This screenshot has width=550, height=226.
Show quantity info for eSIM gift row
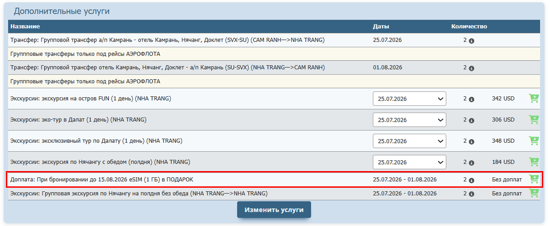click(472, 181)
